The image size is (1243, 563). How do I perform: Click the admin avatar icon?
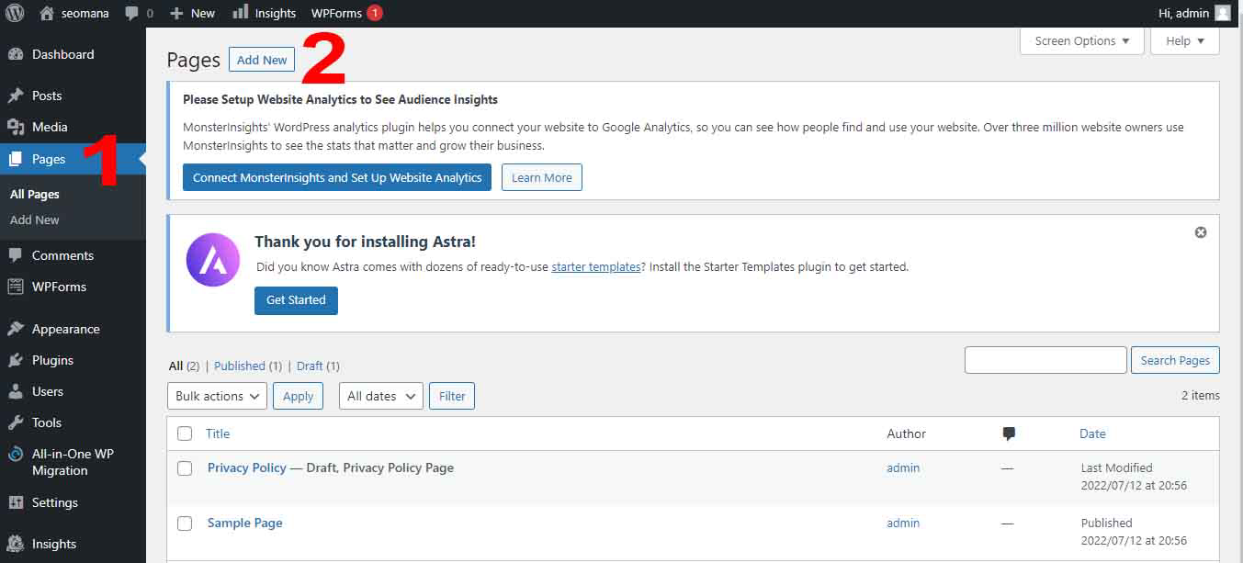coord(1223,13)
